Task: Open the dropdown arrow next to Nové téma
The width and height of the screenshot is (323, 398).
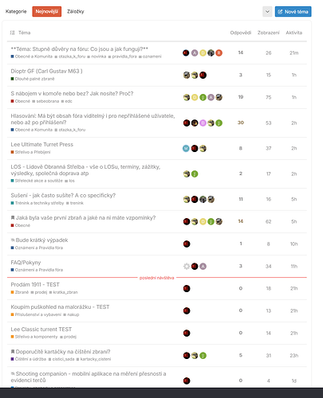Action: 267,12
